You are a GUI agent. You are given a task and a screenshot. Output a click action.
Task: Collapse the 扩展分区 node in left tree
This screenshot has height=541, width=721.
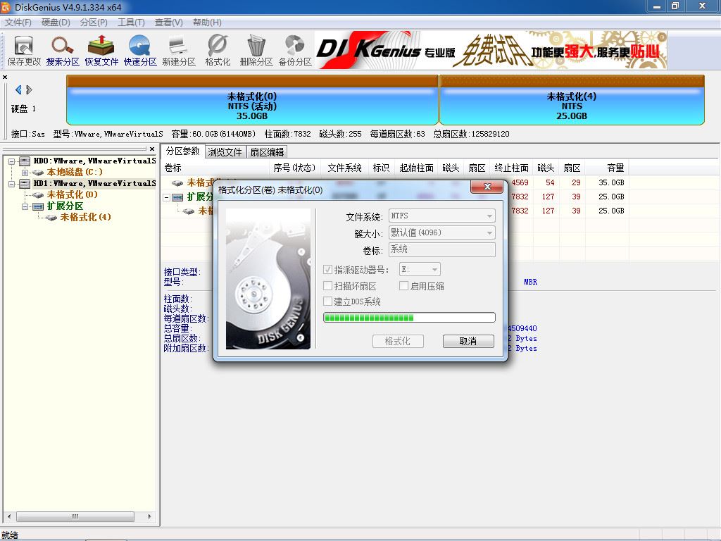point(25,206)
